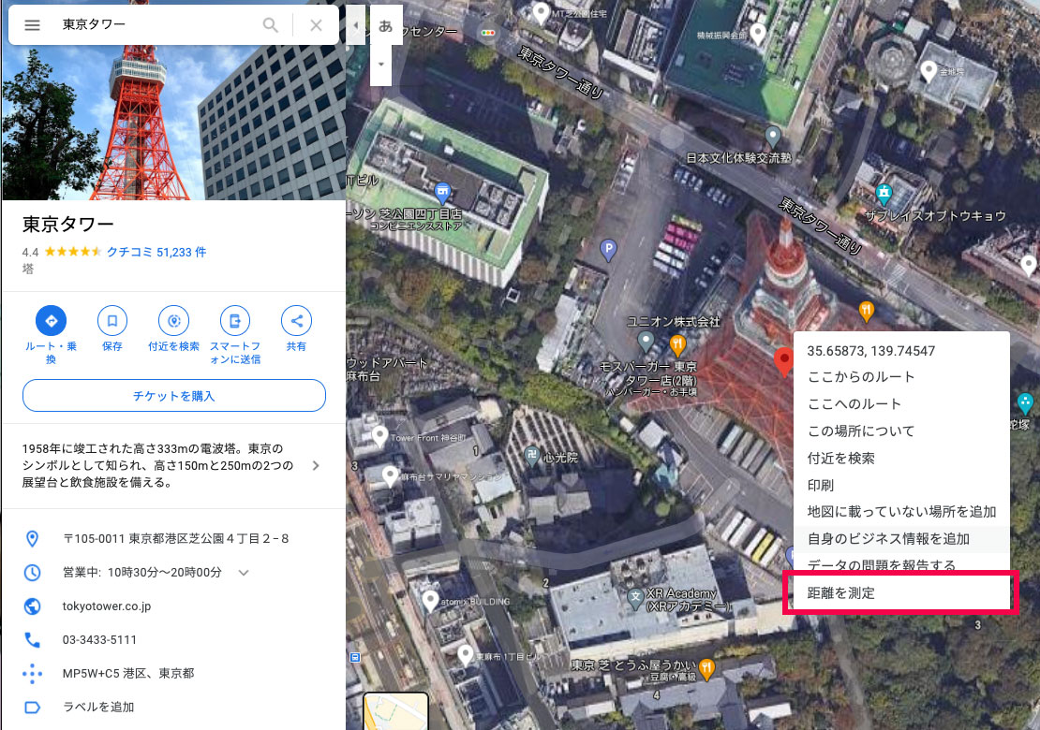This screenshot has height=730, width=1040.
Task: Click the ザプレイスオブトウキョウ marker
Action: pos(884,194)
